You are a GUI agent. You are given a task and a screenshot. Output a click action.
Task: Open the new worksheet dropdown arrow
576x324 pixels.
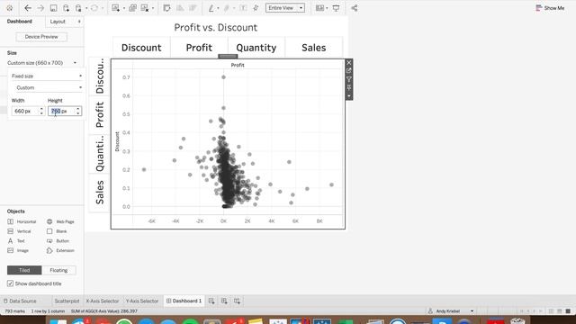tap(124, 8)
